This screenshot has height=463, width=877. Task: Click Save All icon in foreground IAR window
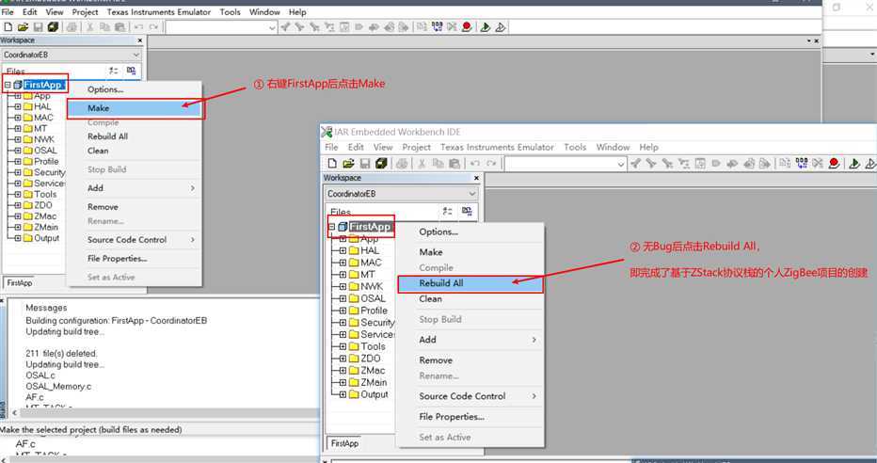click(381, 164)
